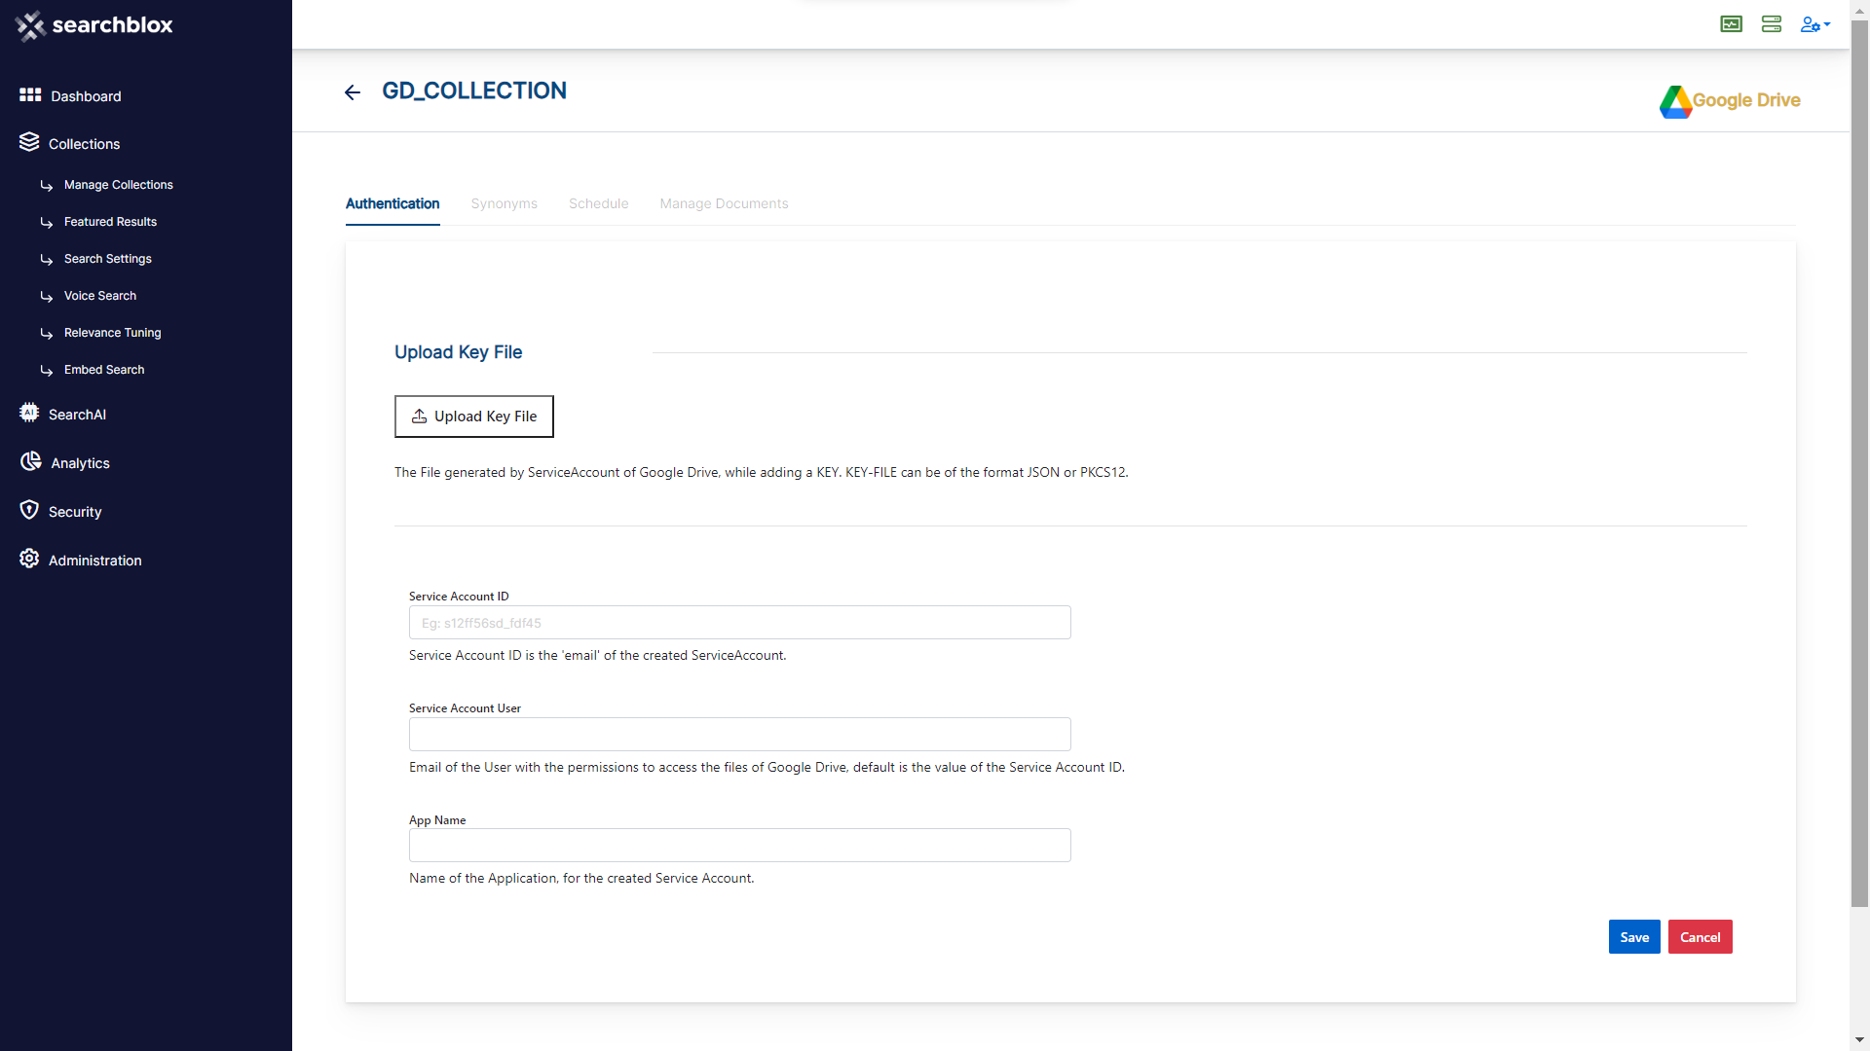Screen dimensions: 1870x1051
Task: Click the server stack icon in top bar
Action: click(x=1771, y=24)
